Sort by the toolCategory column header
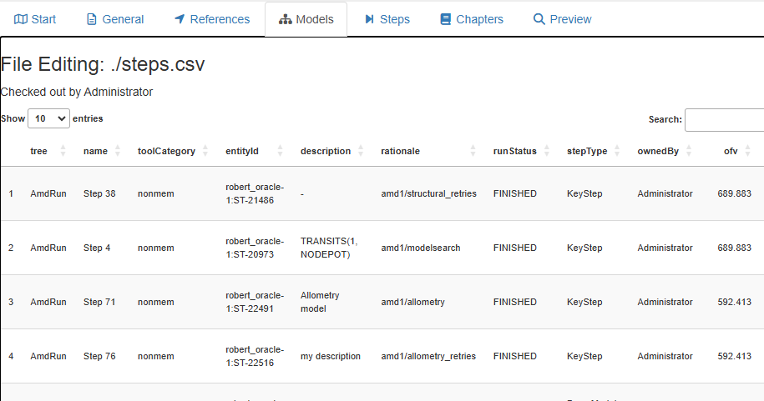764x401 pixels. point(166,151)
